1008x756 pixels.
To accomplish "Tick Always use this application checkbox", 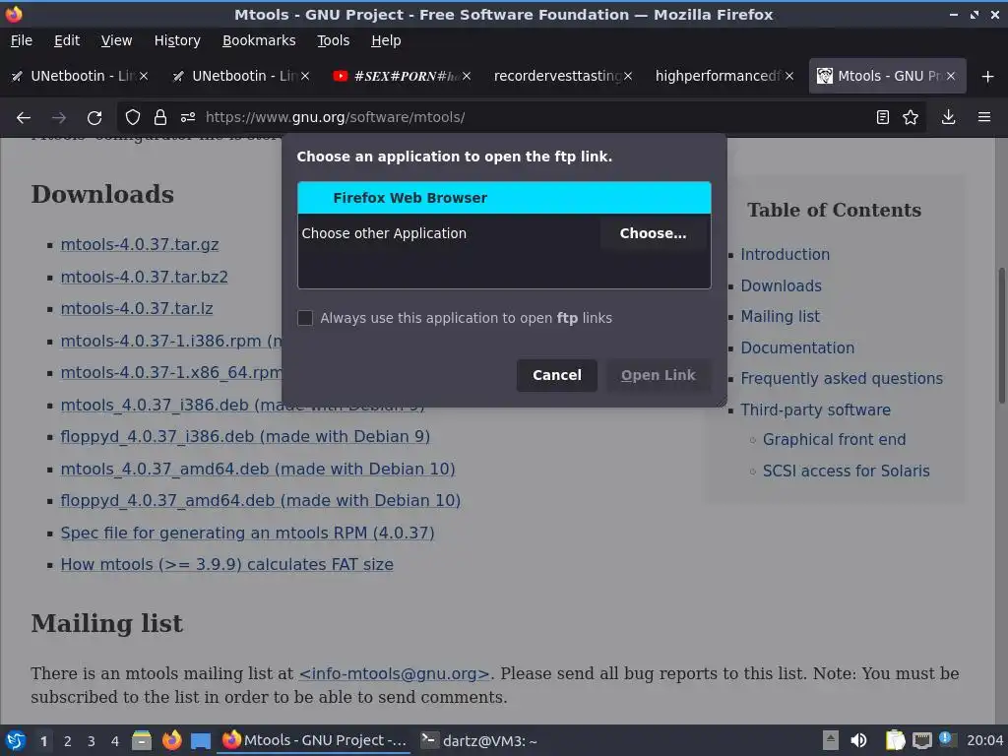I will pyautogui.click(x=305, y=318).
